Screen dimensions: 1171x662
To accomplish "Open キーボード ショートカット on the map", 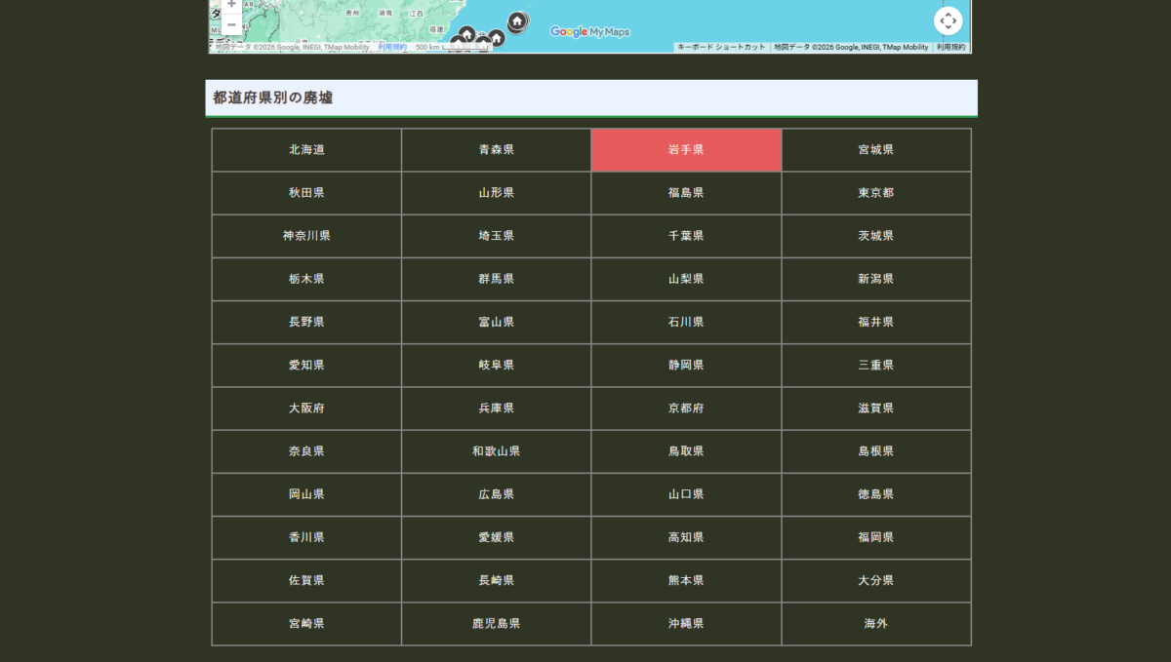I will click(722, 47).
